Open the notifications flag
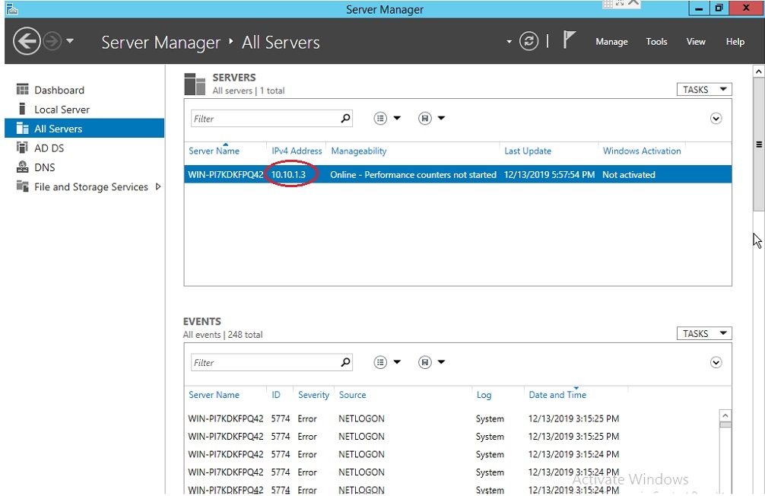Screen dimensions: 765x496 (569, 40)
